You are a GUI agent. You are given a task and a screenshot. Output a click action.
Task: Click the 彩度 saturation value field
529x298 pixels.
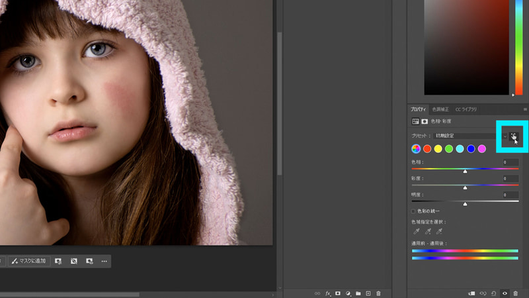tap(510, 178)
